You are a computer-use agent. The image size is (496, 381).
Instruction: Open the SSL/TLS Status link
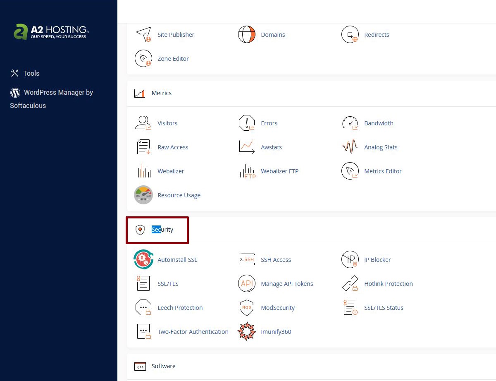click(x=384, y=308)
